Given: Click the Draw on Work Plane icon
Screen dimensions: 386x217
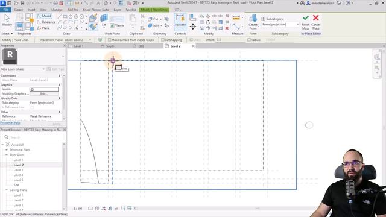Looking at the screenshot, I should coord(93,26).
